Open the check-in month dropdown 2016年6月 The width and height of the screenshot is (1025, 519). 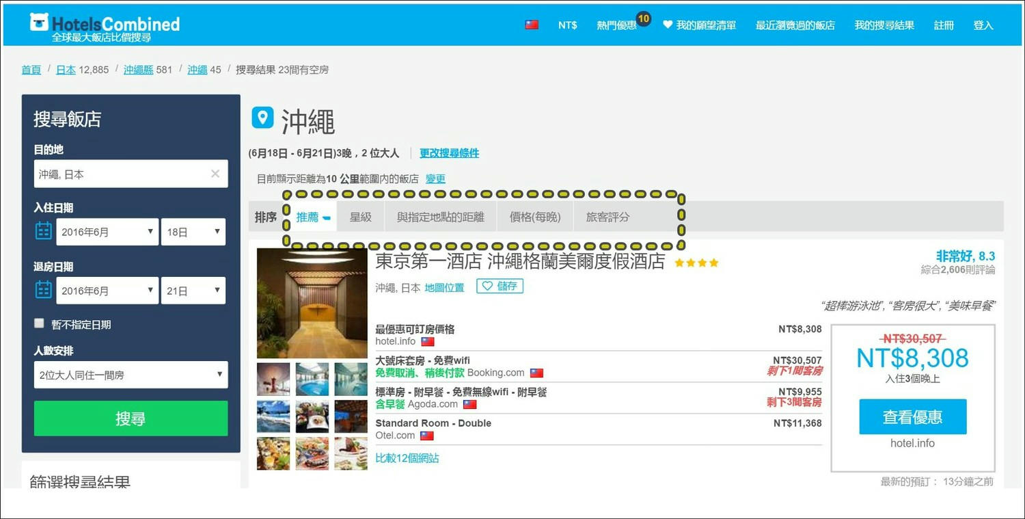107,232
